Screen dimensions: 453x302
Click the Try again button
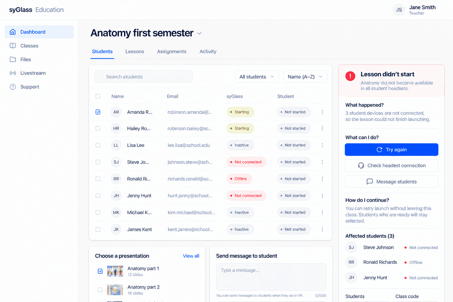point(391,150)
